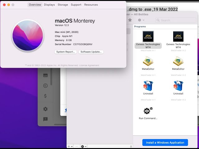Viewport: 199px width, 149px height.
Task: Click the serial number C07F5DGBQ6NV
Action: pos(83,44)
